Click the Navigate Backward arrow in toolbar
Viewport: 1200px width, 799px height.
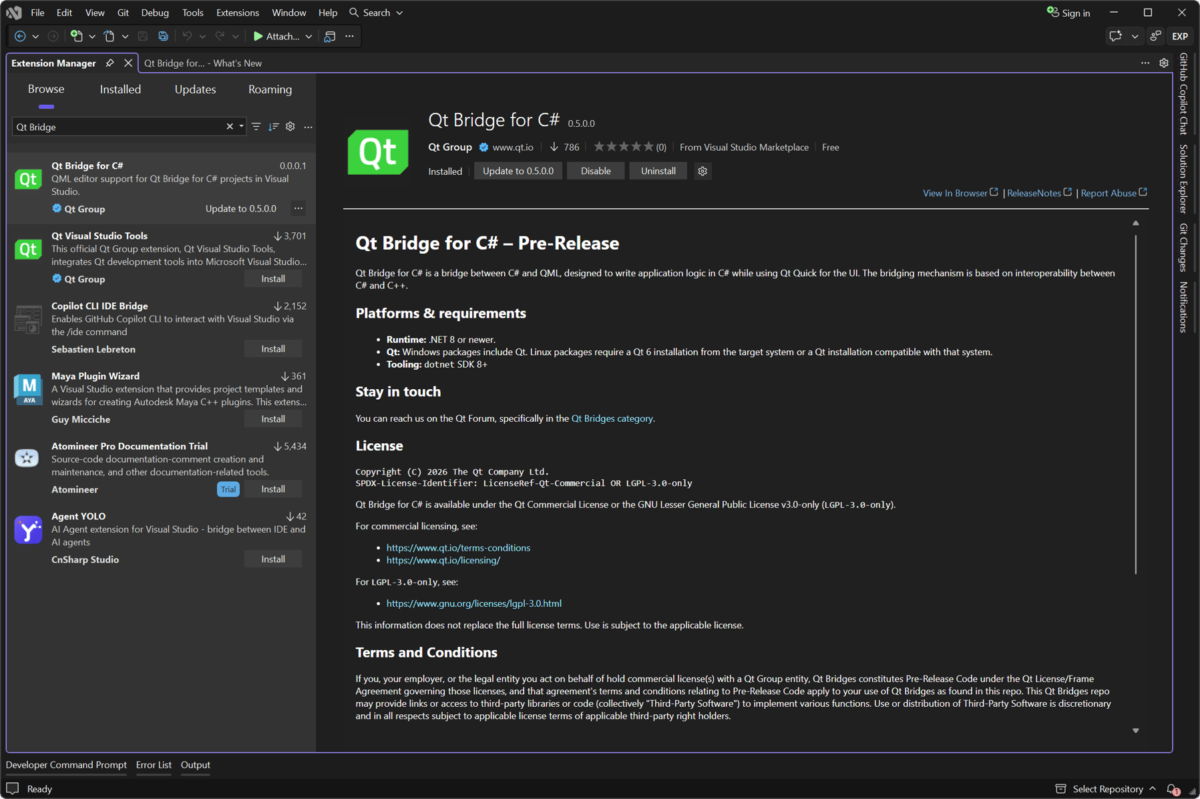coord(20,36)
